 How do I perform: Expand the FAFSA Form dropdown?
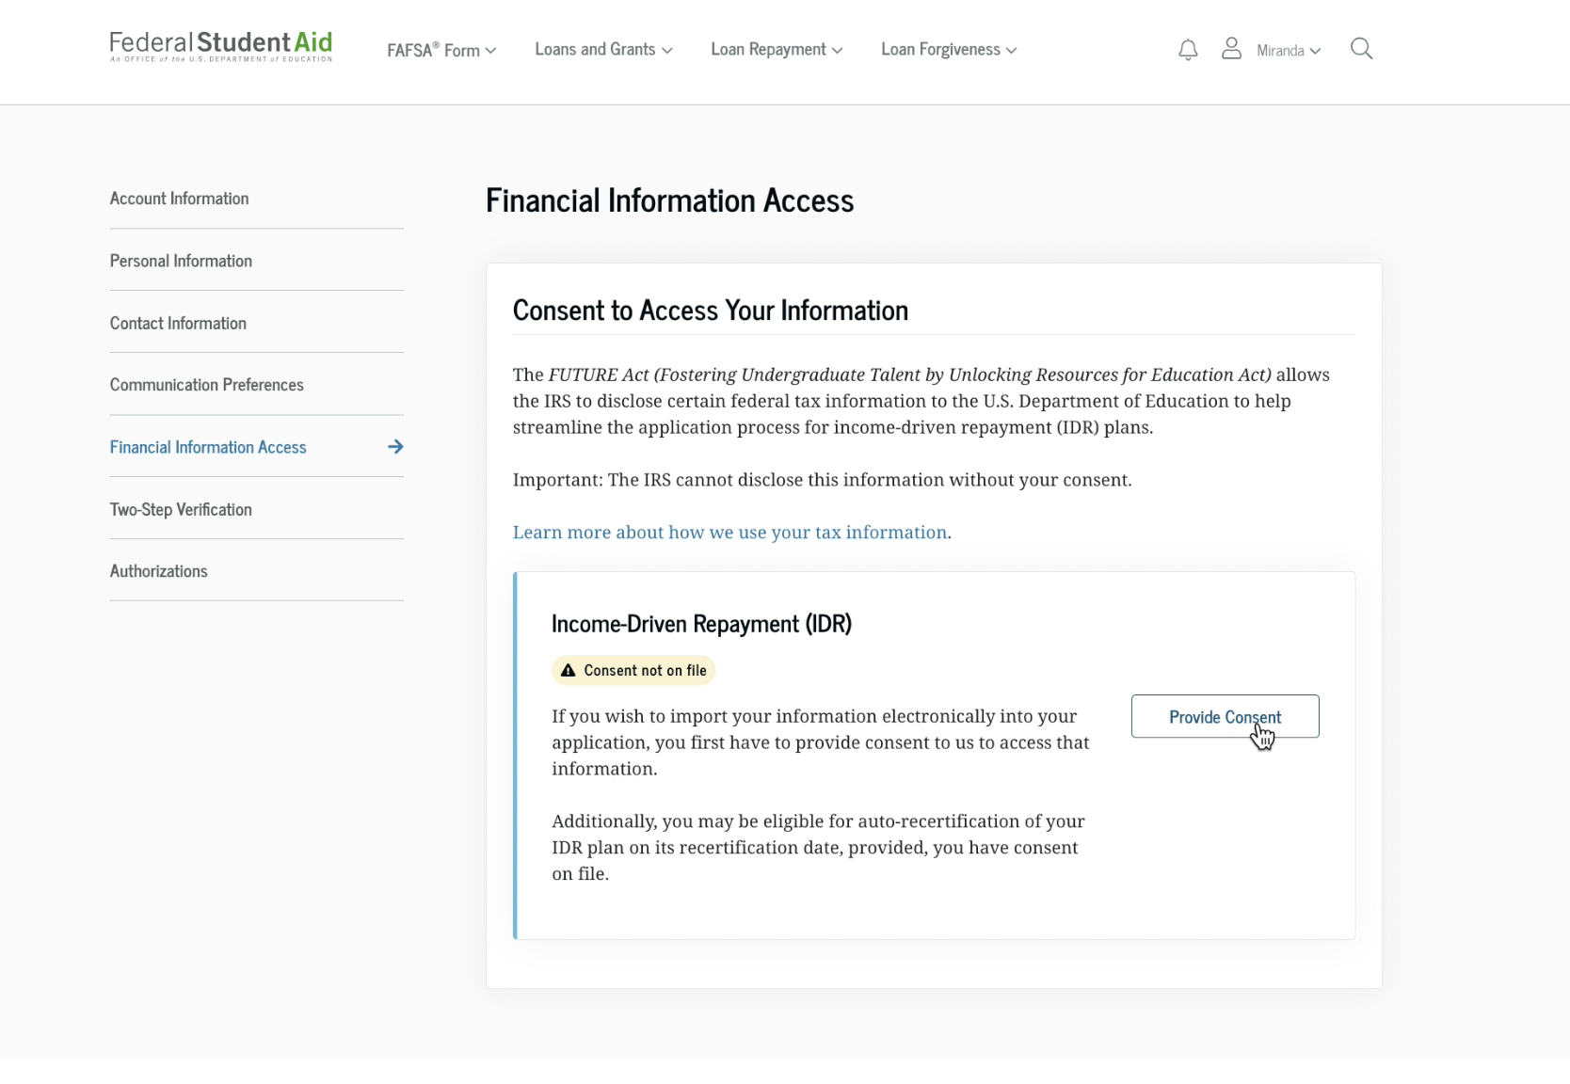pos(441,50)
